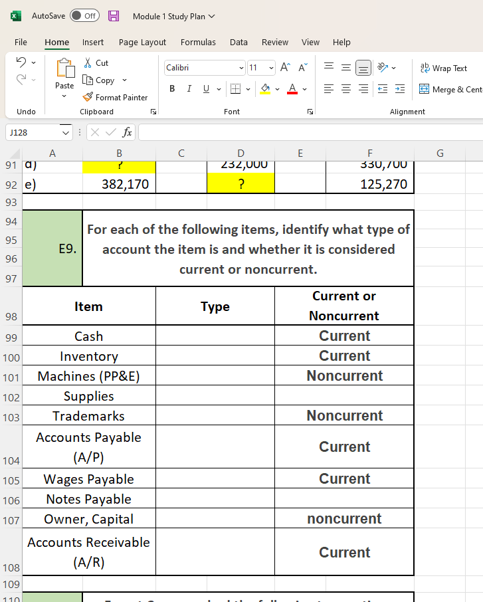Image resolution: width=483 pixels, height=602 pixels.
Task: Toggle Bold formatting
Action: (x=172, y=88)
